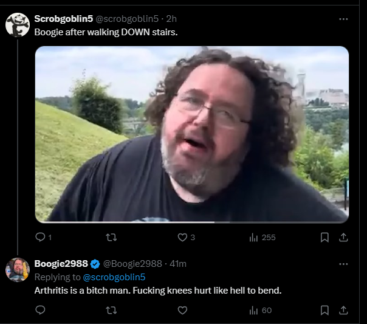Viewport: 367px width, 324px height.
Task: Open more options on Boogie2988's reply
Action: (x=343, y=264)
